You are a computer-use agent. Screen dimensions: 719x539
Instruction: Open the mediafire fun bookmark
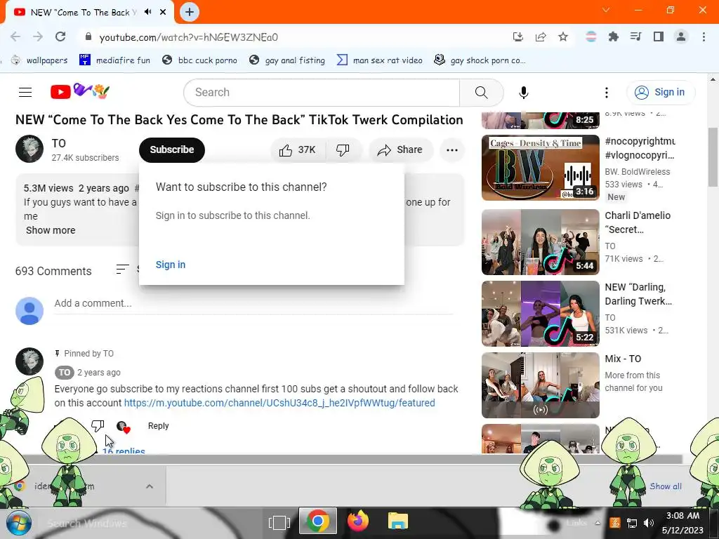114,60
